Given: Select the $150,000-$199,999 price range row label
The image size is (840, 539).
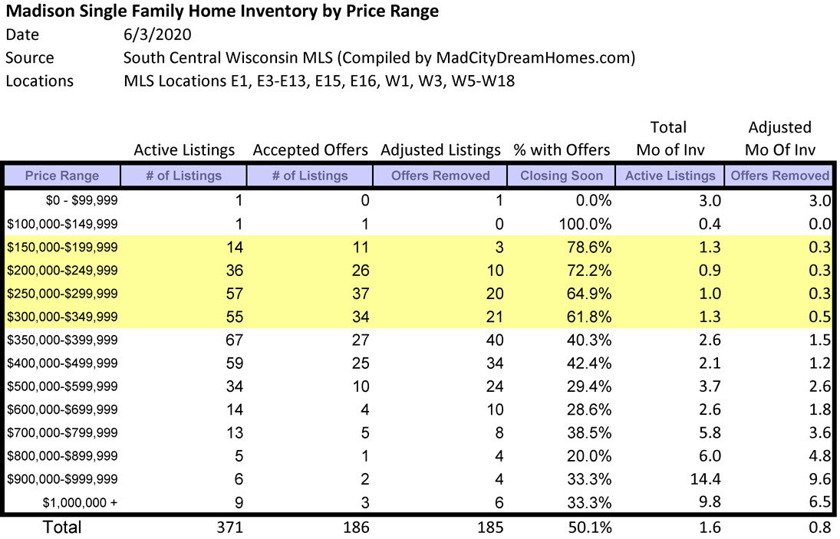Looking at the screenshot, I should [62, 248].
